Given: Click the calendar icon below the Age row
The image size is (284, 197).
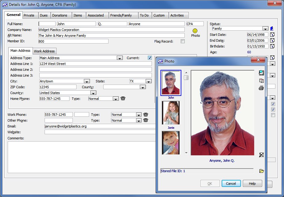Looking at the screenshot, I should click(272, 58).
